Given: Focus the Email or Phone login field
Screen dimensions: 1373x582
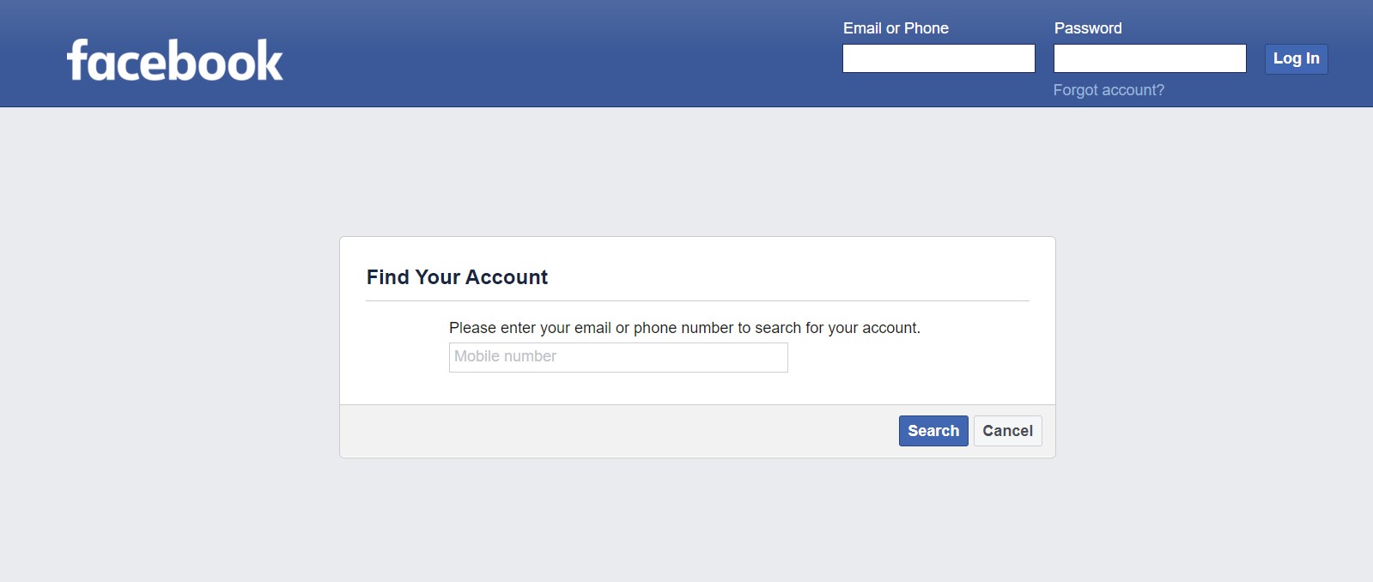Looking at the screenshot, I should tap(939, 58).
